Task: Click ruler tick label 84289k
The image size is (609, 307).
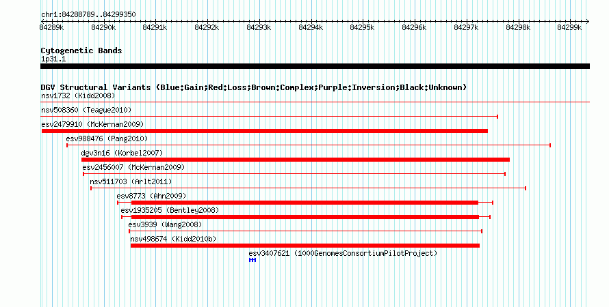Action: point(51,27)
